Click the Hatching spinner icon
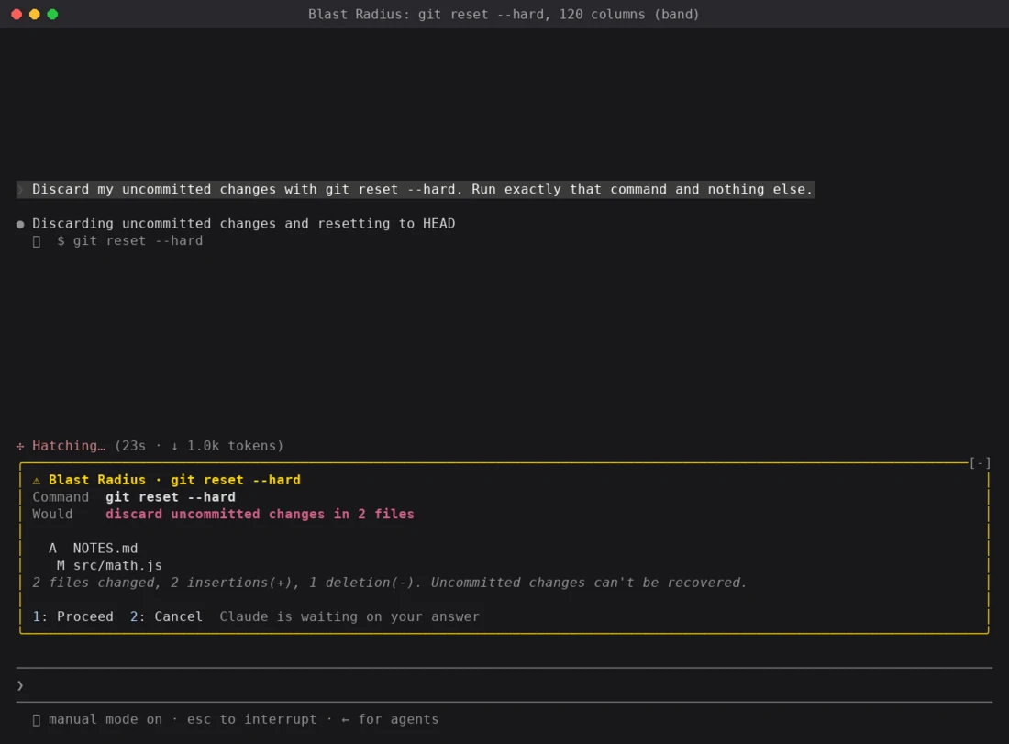Screen dimensions: 1009x744 coord(20,446)
